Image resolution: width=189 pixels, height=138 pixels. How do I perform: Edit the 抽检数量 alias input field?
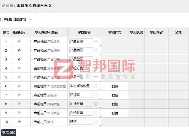pos(81,104)
